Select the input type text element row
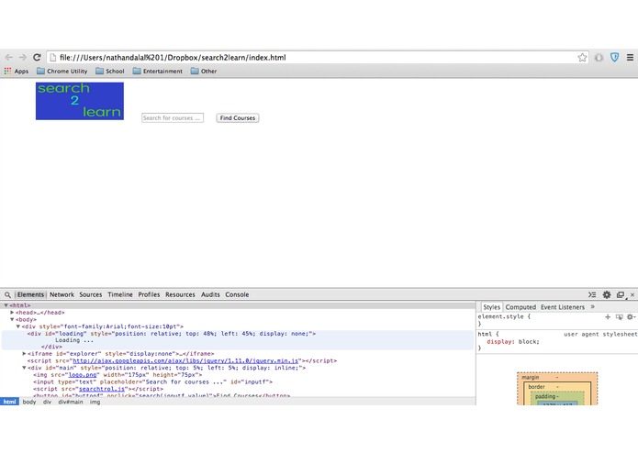The height and width of the screenshot is (453, 638). click(x=153, y=381)
